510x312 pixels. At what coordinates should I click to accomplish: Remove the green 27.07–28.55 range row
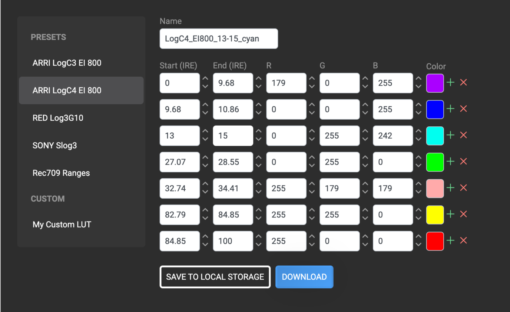(463, 162)
